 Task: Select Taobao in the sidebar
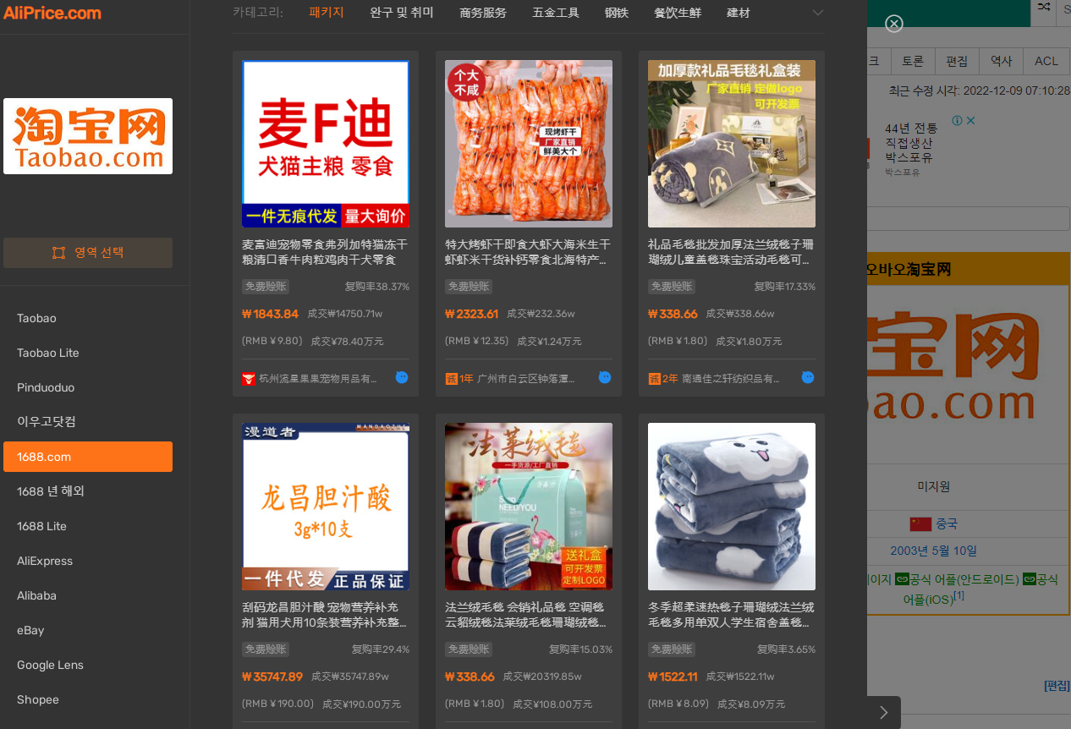pos(88,318)
